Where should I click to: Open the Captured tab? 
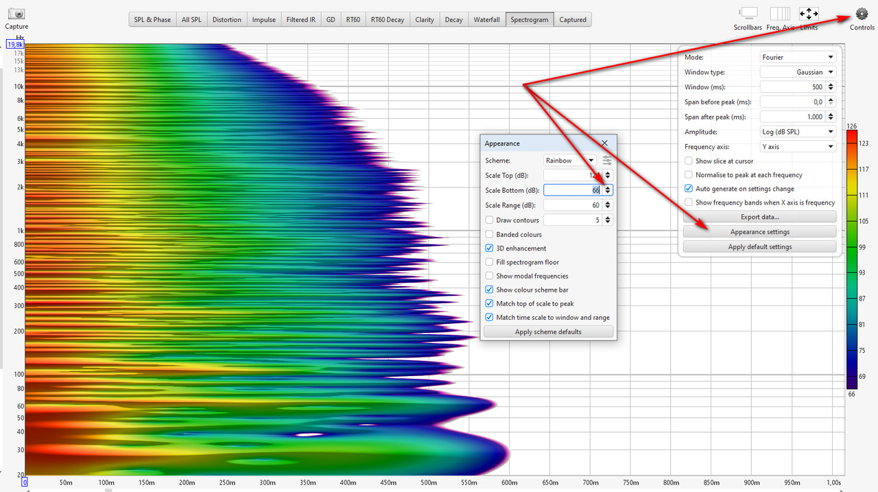click(x=572, y=20)
